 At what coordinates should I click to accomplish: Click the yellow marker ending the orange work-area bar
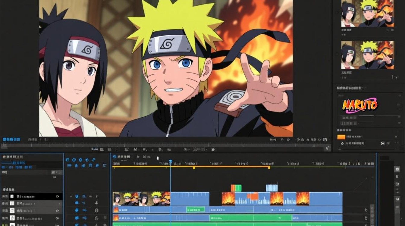(x=269, y=167)
